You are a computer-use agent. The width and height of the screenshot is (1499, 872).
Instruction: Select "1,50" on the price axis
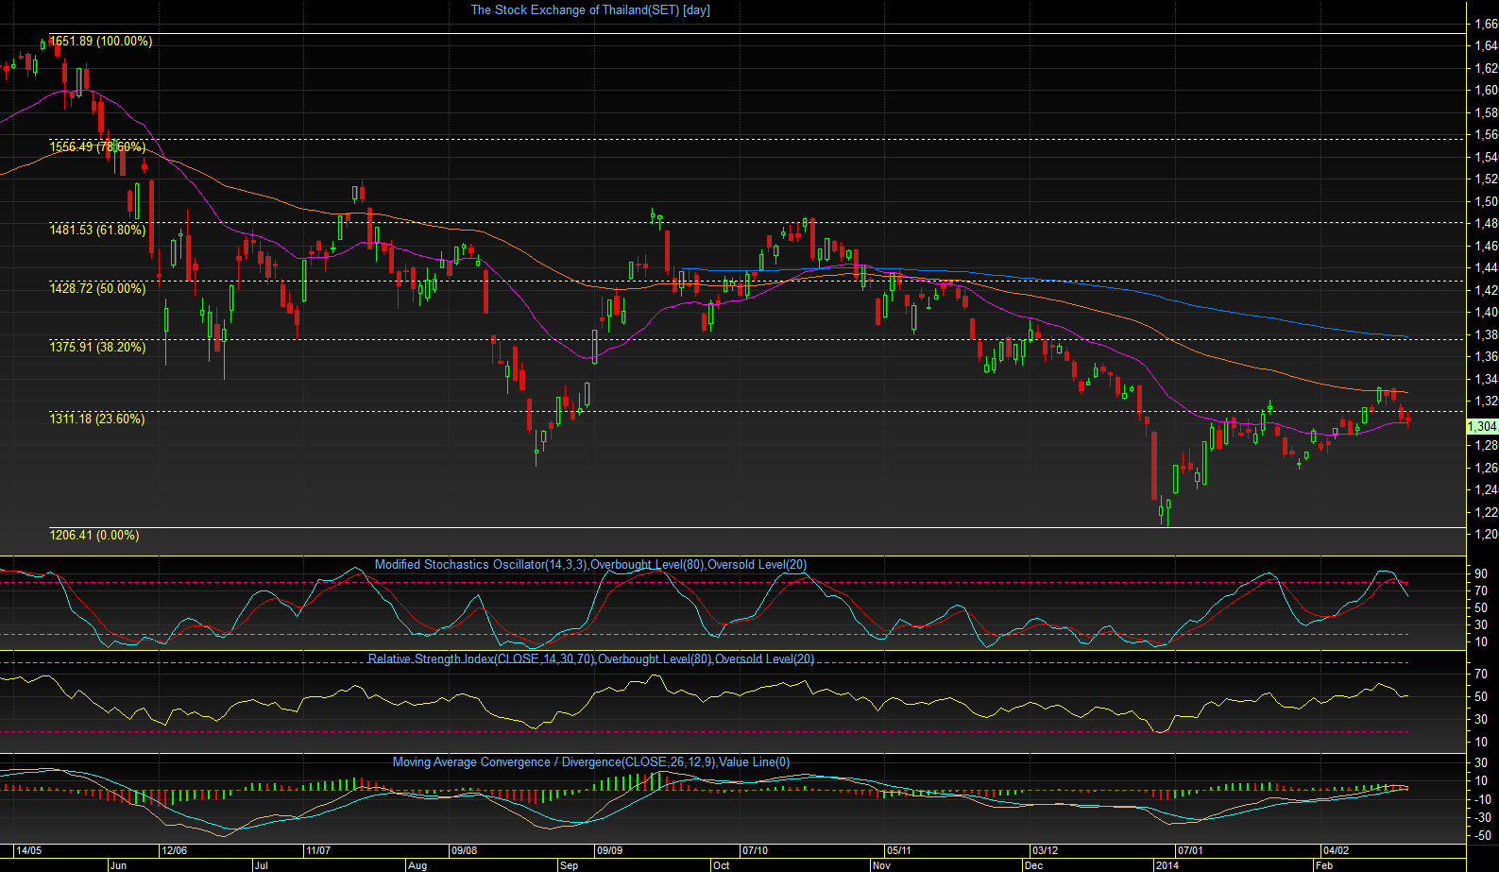(1486, 201)
